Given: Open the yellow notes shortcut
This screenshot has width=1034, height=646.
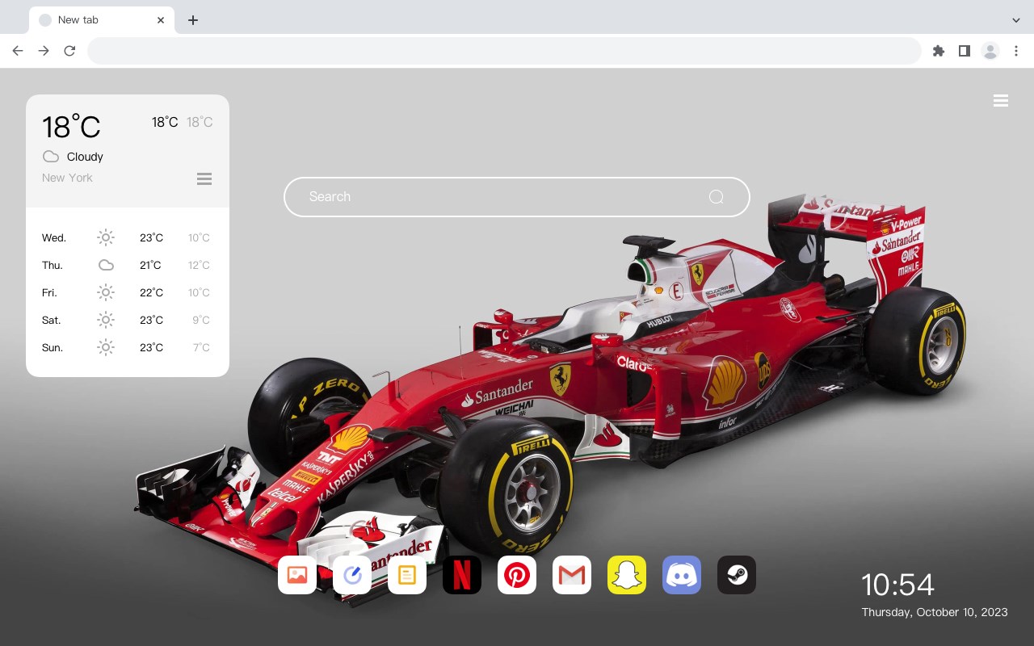Looking at the screenshot, I should pyautogui.click(x=407, y=575).
